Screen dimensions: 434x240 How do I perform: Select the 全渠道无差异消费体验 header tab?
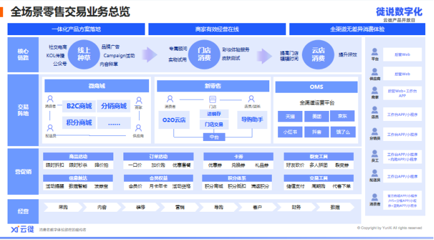357,29
